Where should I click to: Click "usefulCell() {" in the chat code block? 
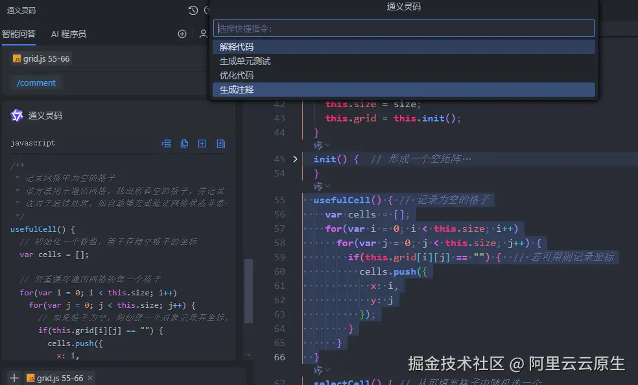pyautogui.click(x=43, y=229)
